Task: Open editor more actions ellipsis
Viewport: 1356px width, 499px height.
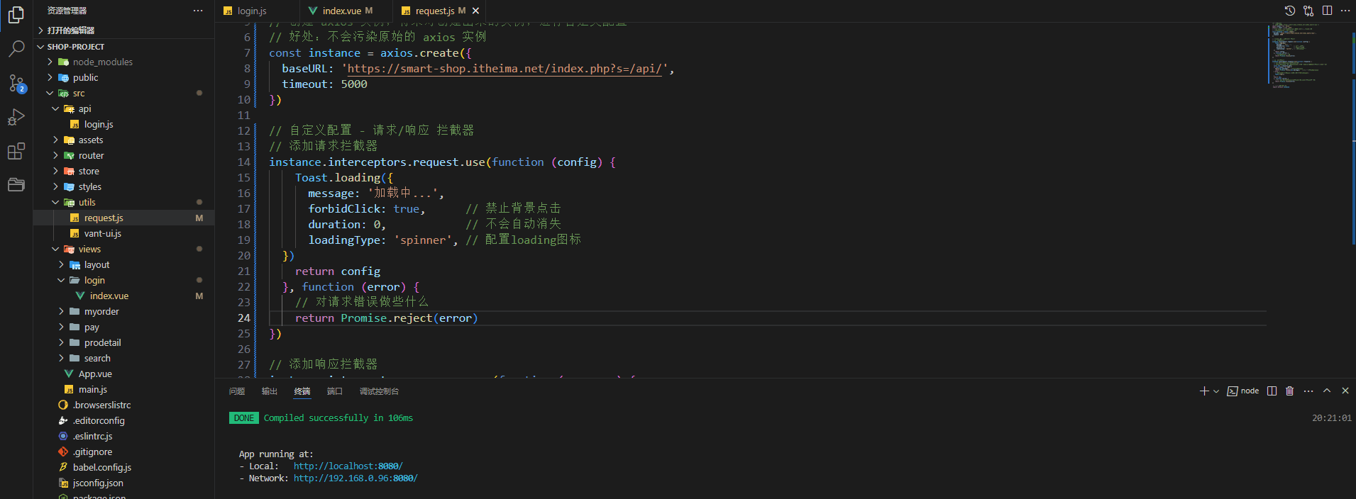Action: 1345,11
